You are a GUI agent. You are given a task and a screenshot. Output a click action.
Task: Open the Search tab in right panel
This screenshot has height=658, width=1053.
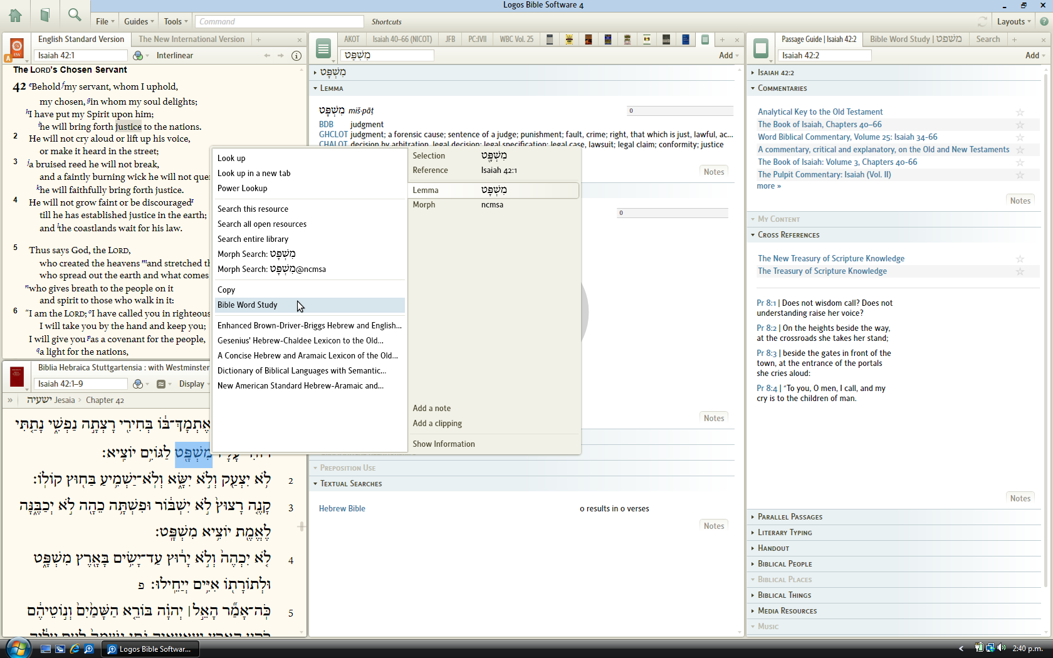988,39
